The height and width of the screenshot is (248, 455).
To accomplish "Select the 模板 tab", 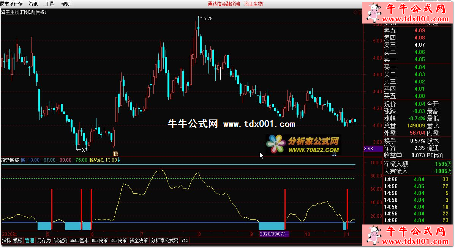I will point(18,240).
